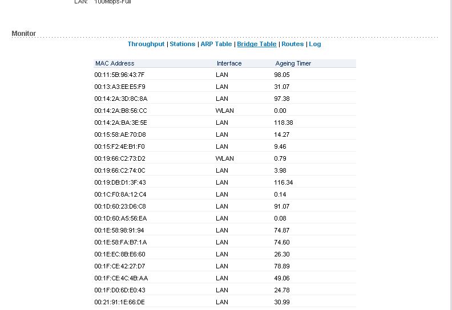Select MAC address 00:11:5B:96:43:7F
The width and height of the screenshot is (452, 310).
coord(119,75)
